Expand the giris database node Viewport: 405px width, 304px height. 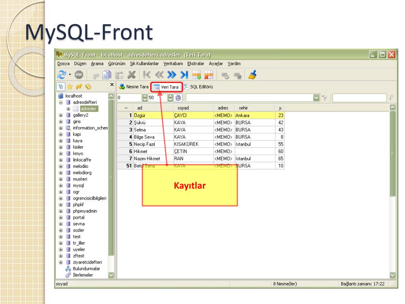pos(61,122)
